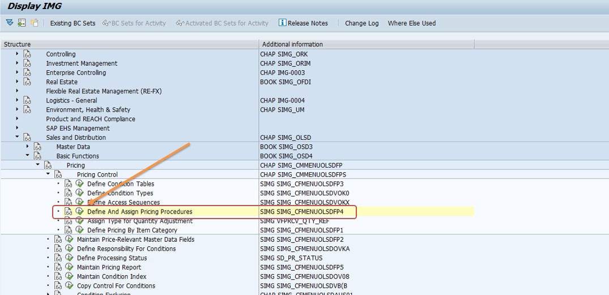Image resolution: width=609 pixels, height=295 pixels.
Task: Execute Define Condition Types activity icon
Action: coord(80,193)
